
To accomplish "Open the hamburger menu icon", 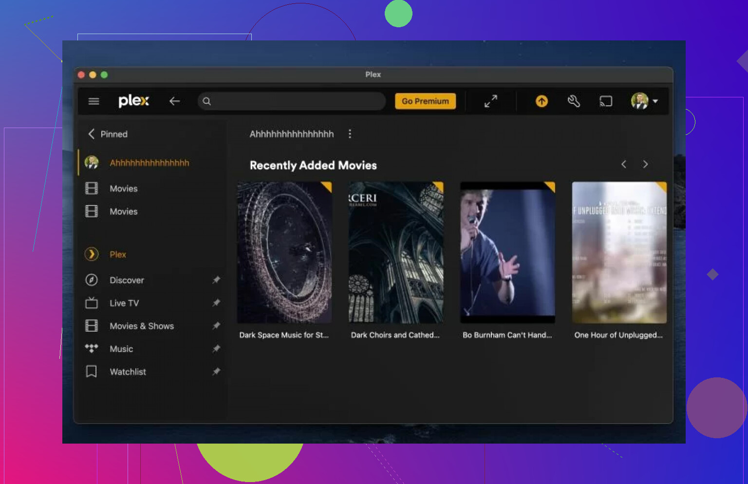I will click(x=93, y=101).
